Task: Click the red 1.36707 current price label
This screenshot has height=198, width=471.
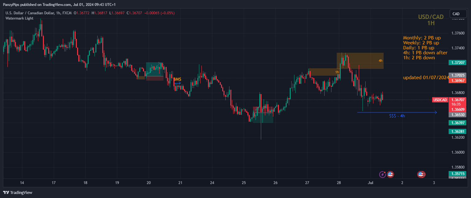Action: pyautogui.click(x=458, y=100)
